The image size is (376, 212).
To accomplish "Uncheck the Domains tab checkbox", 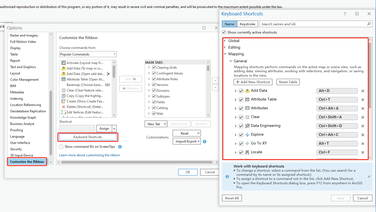I will pyautogui.click(x=154, y=91).
